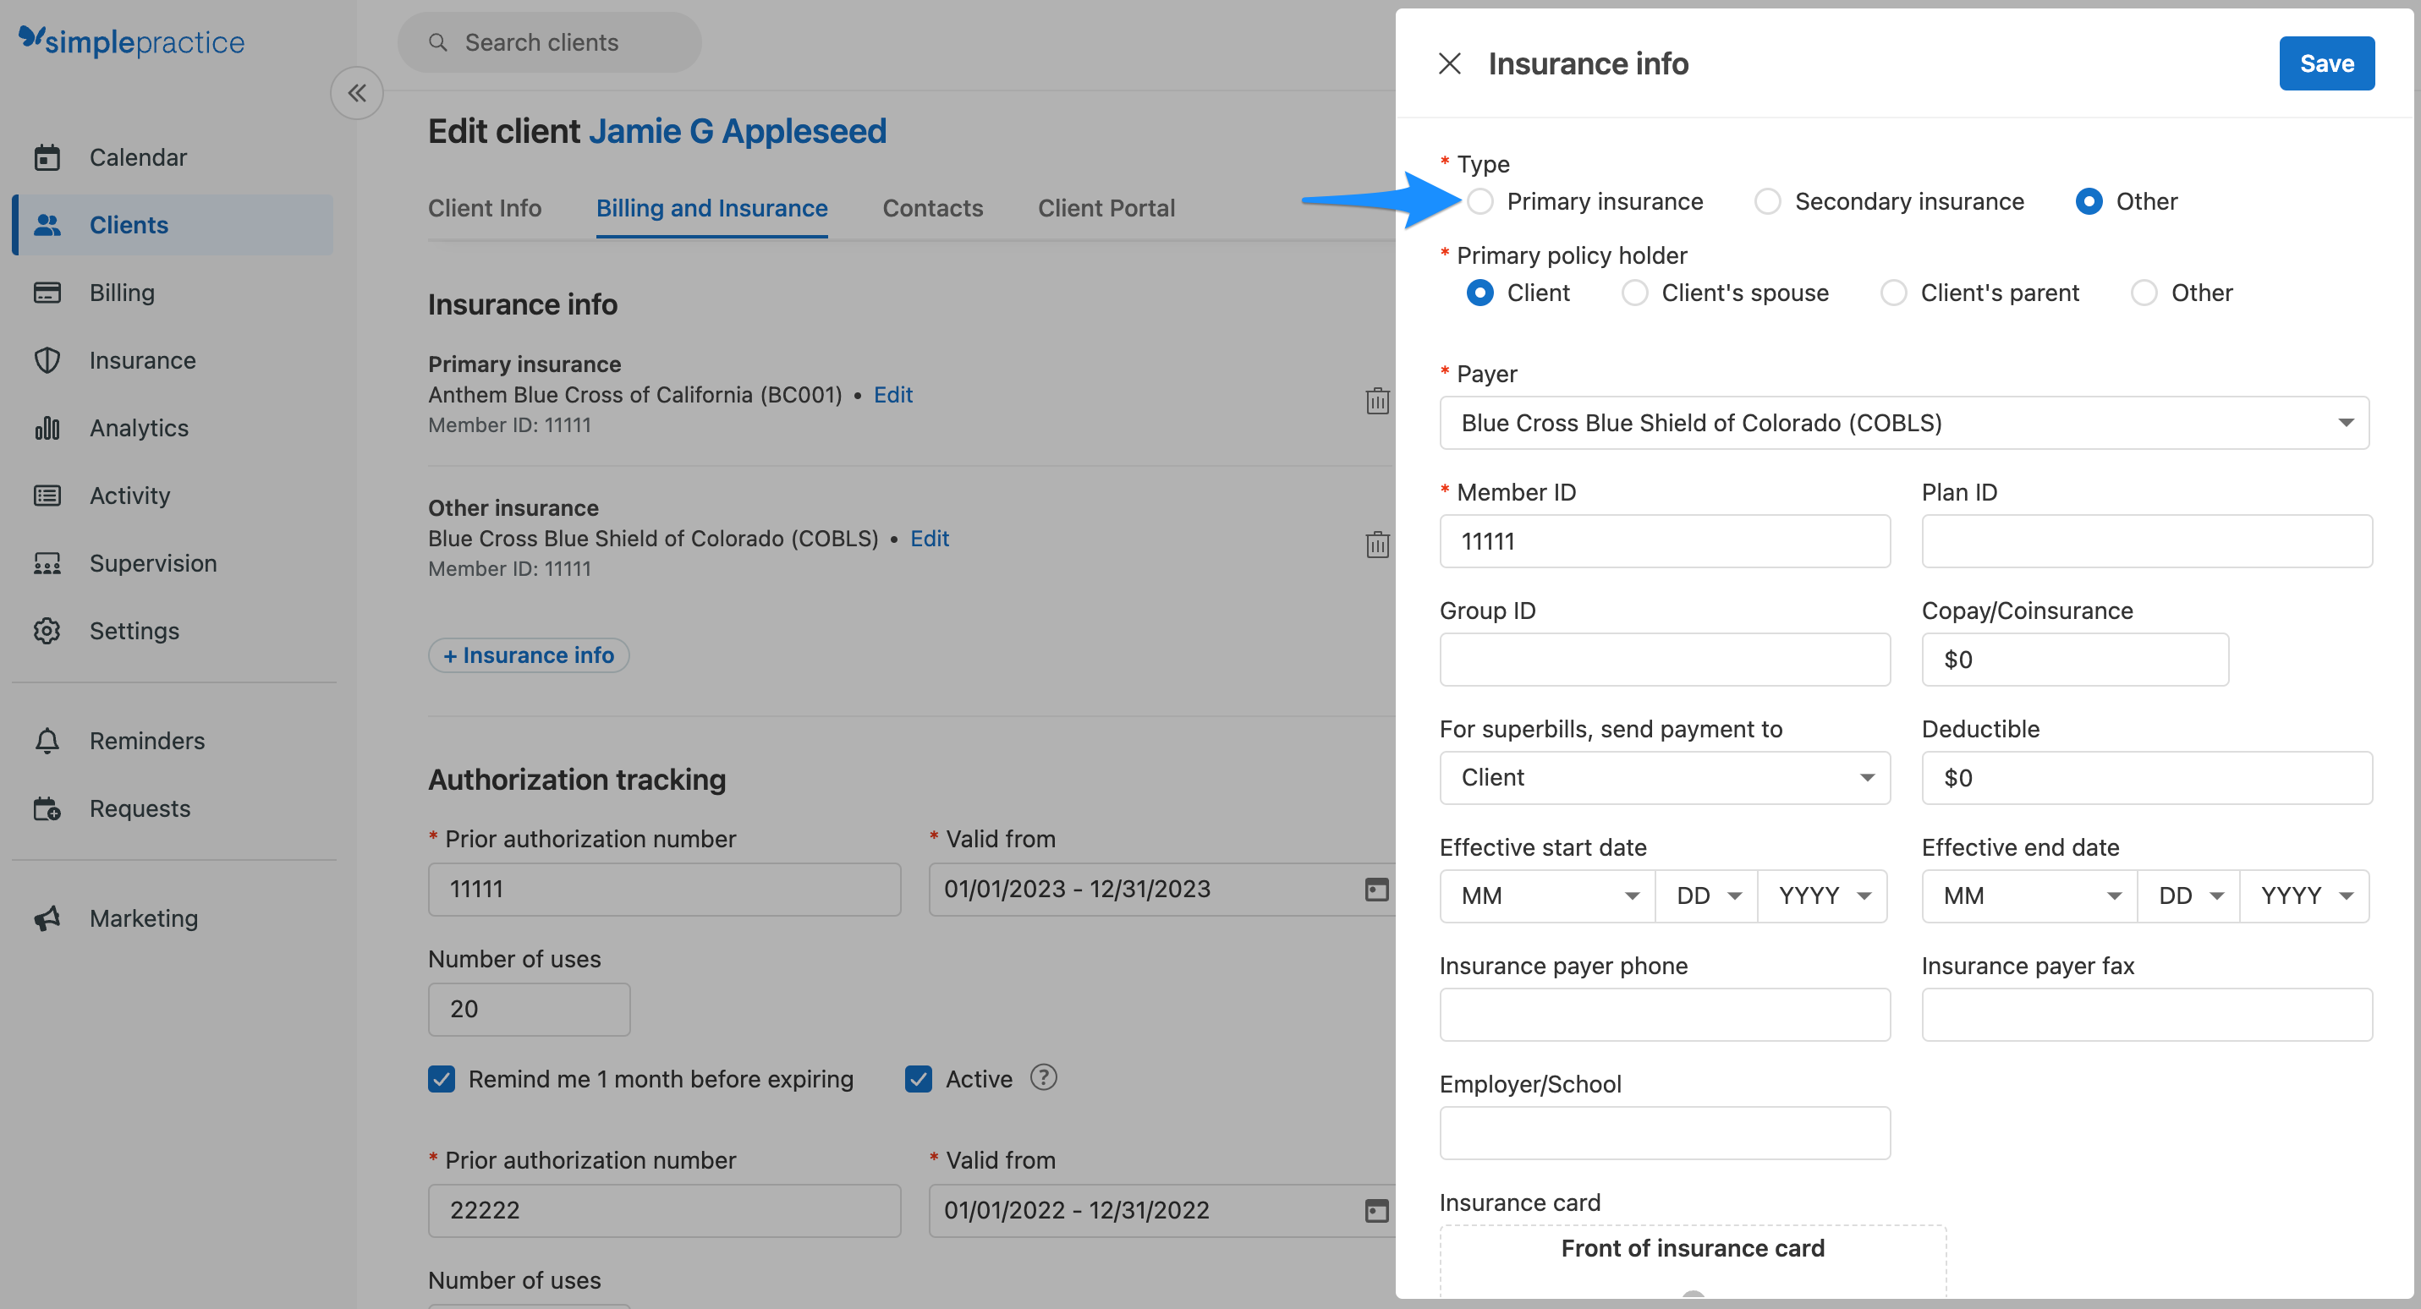This screenshot has height=1309, width=2421.
Task: Switch to Billing and Insurance tab
Action: 711,208
